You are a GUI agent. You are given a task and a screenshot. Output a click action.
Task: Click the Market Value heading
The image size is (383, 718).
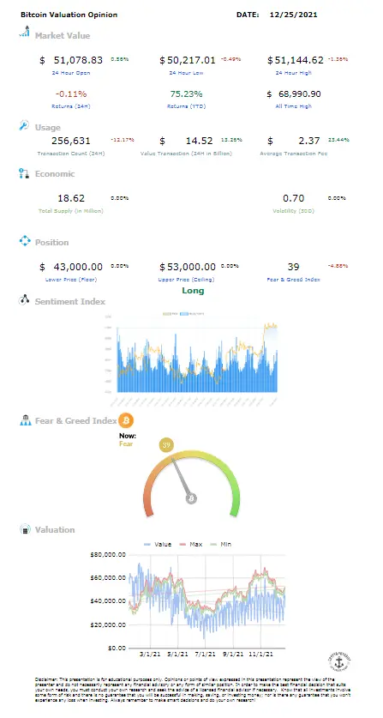tap(63, 35)
